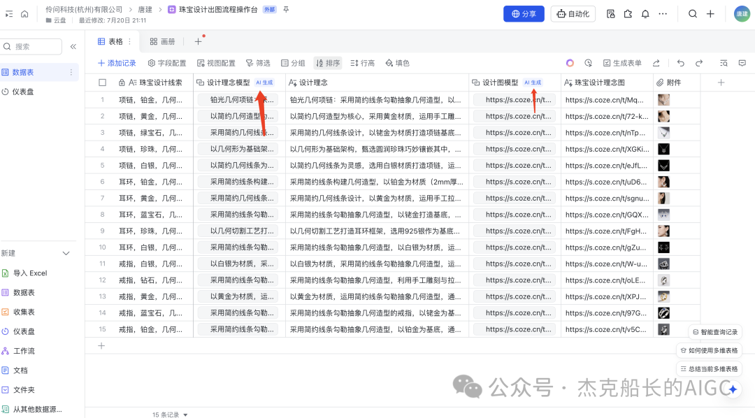The height and width of the screenshot is (418, 755).
Task: Open the notification bell icon
Action: point(645,14)
